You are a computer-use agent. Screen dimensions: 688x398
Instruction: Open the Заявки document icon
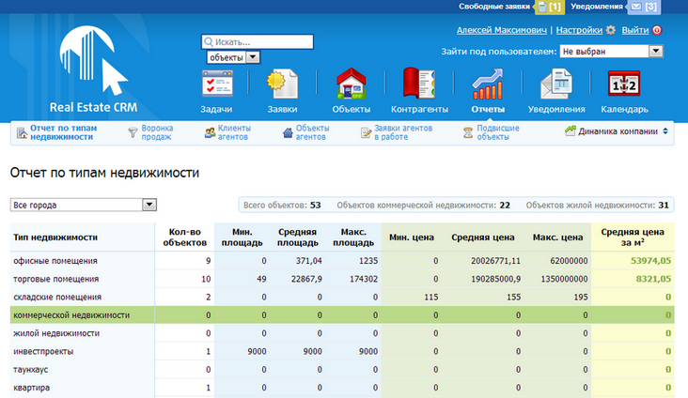282,84
